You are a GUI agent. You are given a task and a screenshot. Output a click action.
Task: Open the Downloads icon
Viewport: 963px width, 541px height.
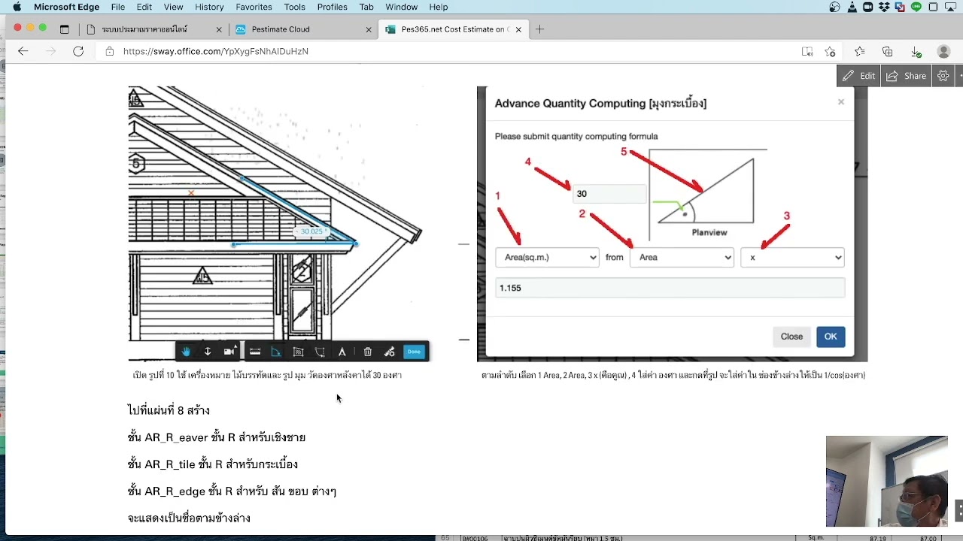(916, 51)
